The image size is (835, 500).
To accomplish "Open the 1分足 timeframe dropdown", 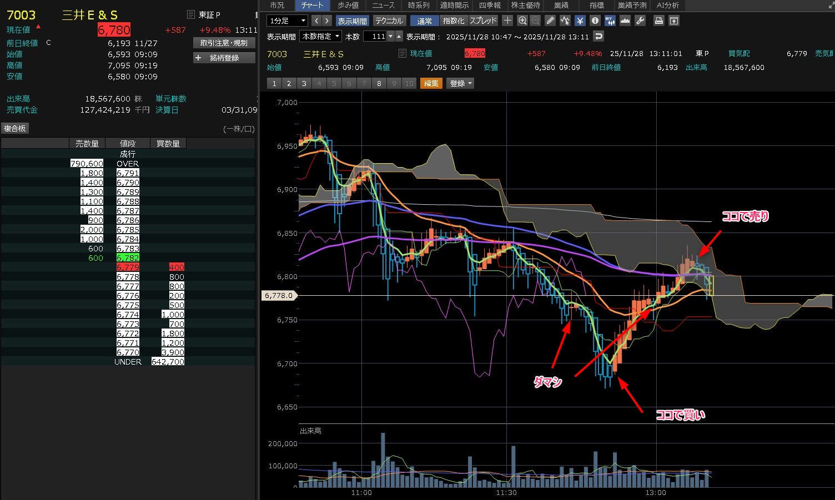I will tap(287, 21).
